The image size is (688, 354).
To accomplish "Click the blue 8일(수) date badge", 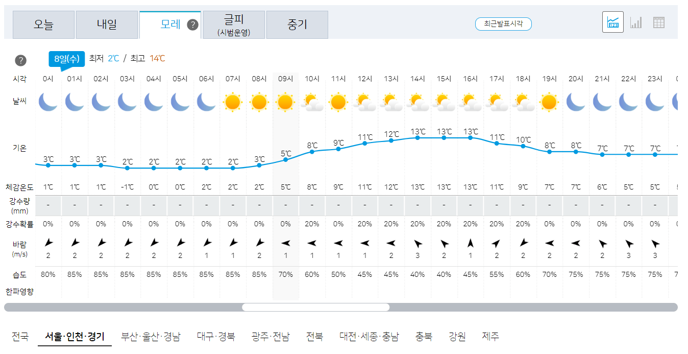I will point(67,59).
